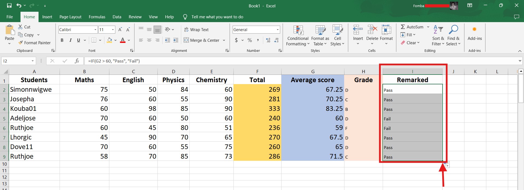Expand the Number Format General dropdown
Image resolution: width=524 pixels, height=190 pixels.
[x=277, y=29]
